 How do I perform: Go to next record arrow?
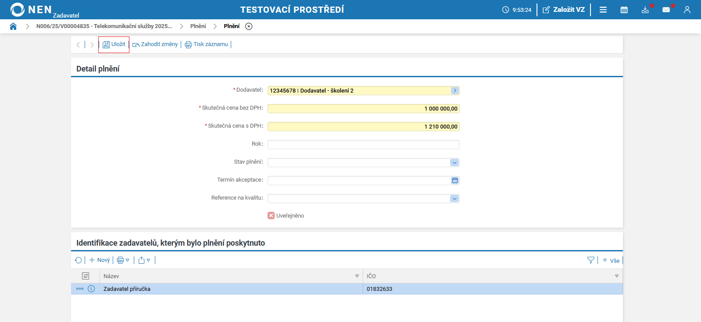(92, 45)
